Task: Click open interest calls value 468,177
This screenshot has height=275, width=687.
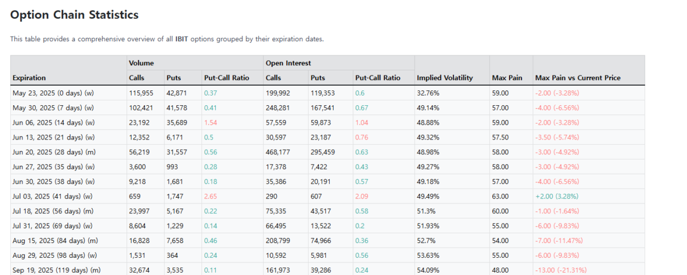Action: coord(278,152)
